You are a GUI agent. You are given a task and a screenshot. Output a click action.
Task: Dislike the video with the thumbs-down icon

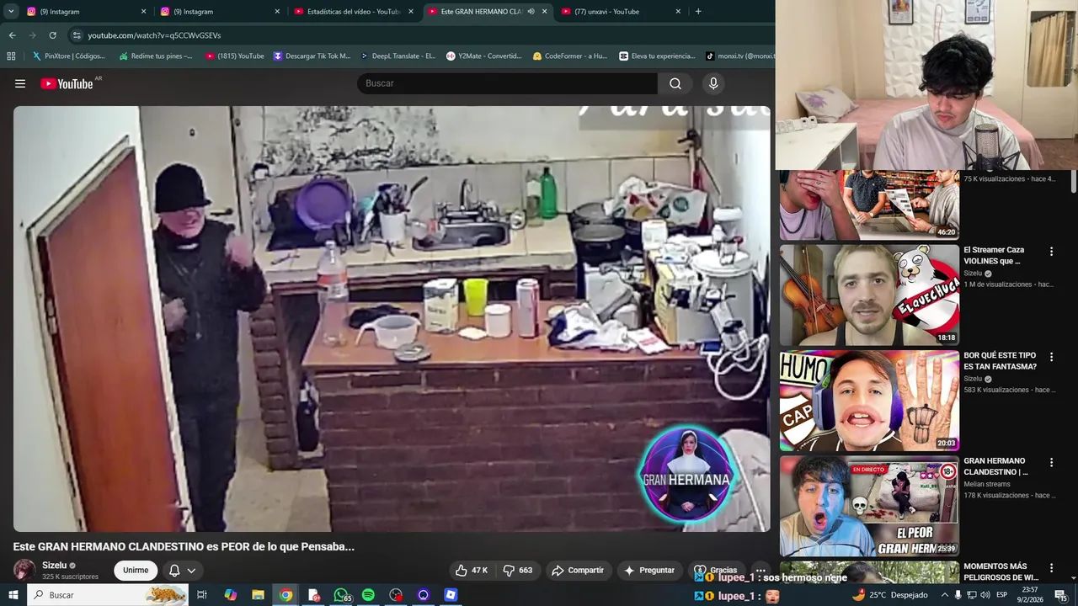coord(509,570)
